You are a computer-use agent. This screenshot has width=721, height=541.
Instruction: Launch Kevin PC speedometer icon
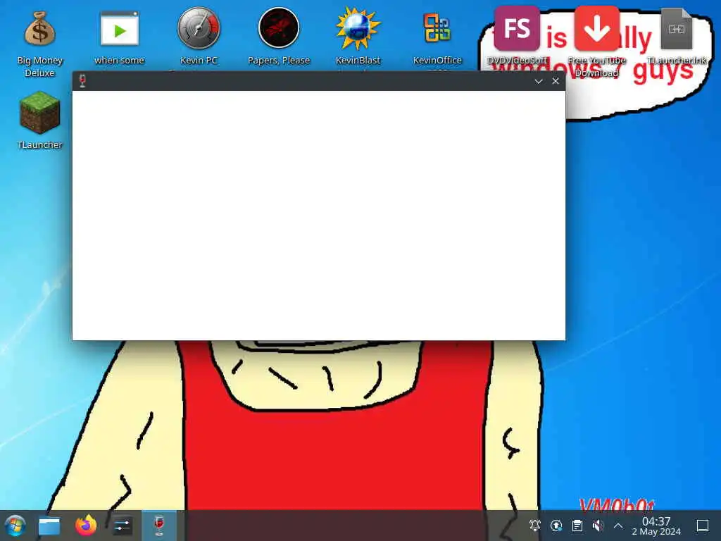199,28
